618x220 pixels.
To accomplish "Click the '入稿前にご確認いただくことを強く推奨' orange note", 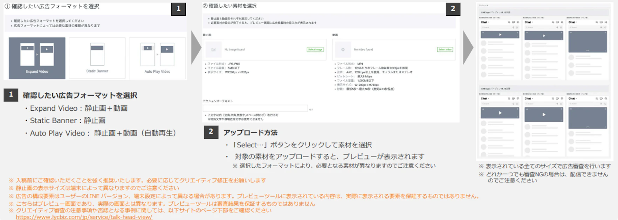I will point(137,181).
